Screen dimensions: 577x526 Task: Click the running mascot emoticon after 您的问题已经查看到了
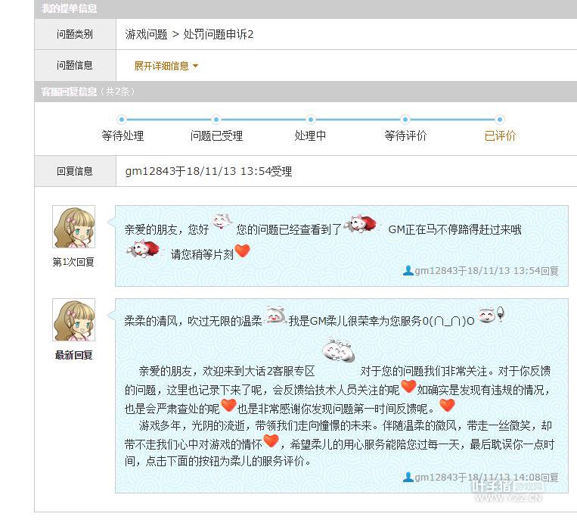(361, 223)
